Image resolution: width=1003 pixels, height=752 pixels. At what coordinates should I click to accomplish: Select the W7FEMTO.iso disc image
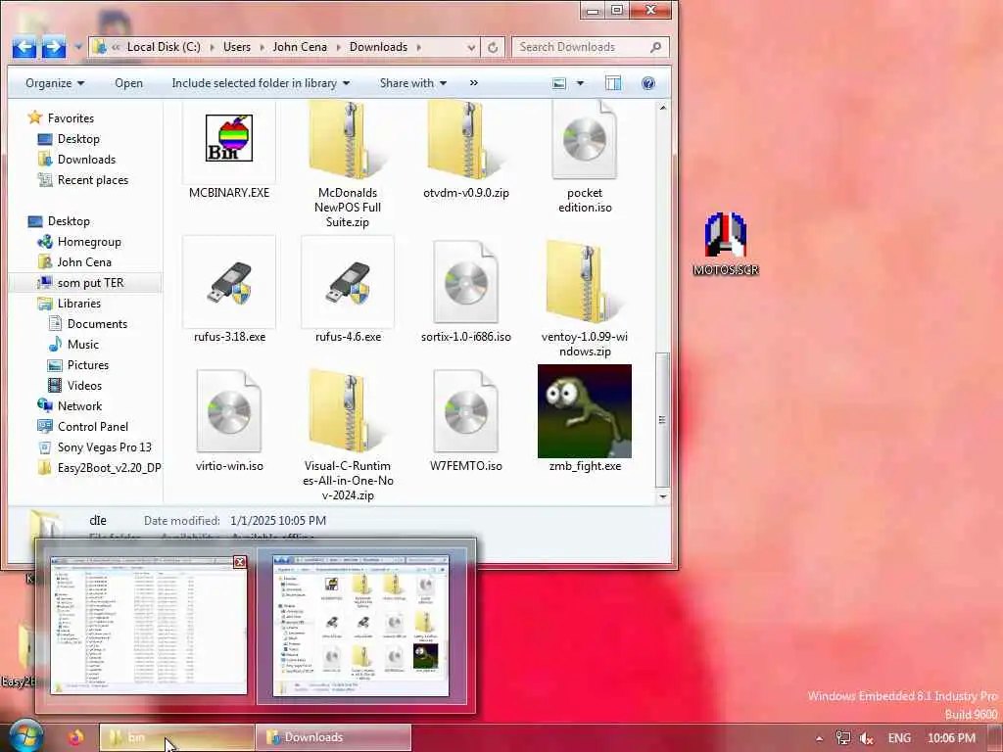pyautogui.click(x=465, y=411)
